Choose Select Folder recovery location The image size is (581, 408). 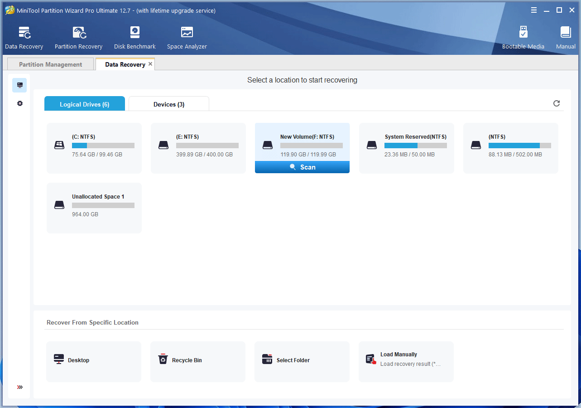[302, 362]
